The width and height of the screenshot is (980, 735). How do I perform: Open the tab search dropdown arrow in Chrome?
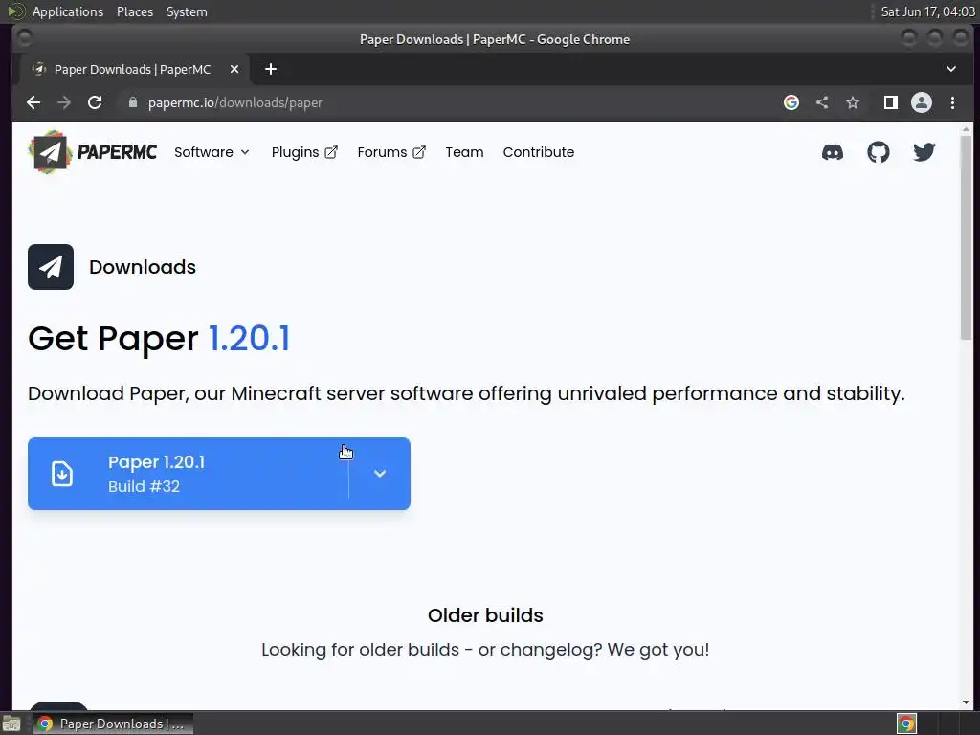[950, 69]
